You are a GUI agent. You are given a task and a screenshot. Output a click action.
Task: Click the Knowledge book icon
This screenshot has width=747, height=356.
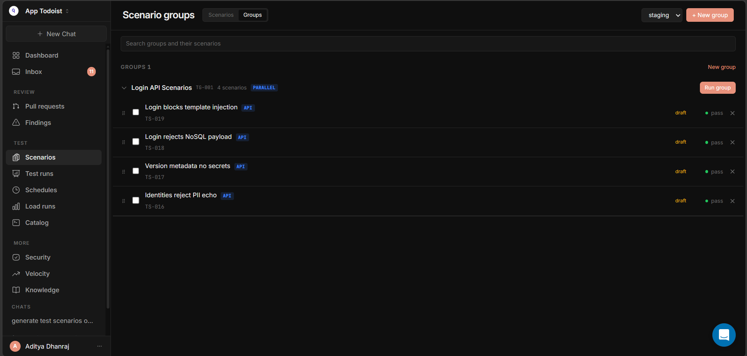pyautogui.click(x=16, y=290)
